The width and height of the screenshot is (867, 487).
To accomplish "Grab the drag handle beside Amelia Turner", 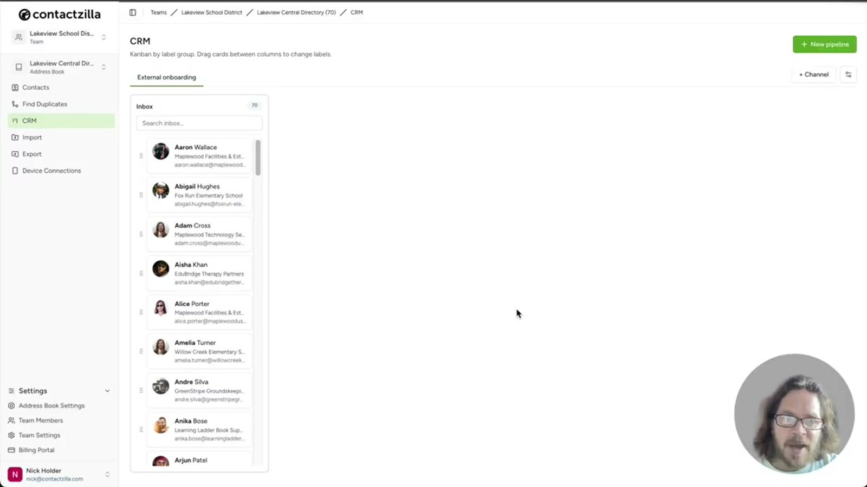I will click(x=141, y=351).
